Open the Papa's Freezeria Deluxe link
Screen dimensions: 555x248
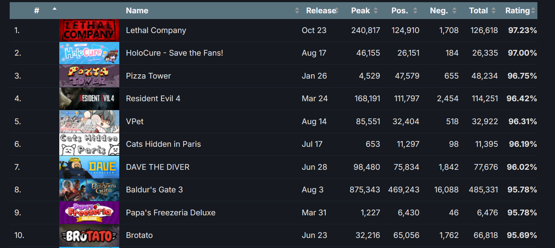(x=171, y=213)
